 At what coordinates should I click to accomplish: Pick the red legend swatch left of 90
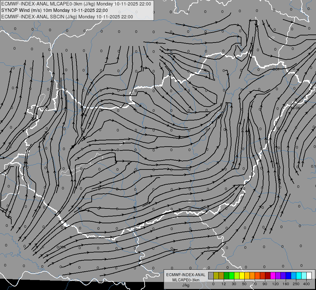263,275
